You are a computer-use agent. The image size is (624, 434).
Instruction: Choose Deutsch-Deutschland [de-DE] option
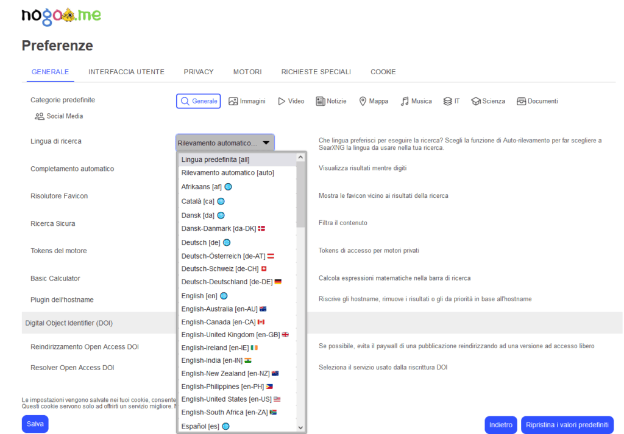pyautogui.click(x=237, y=282)
